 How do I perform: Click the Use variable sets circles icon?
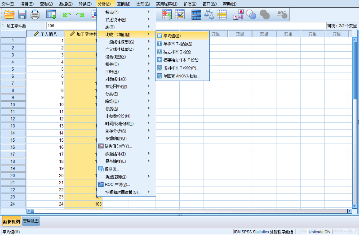(251, 14)
